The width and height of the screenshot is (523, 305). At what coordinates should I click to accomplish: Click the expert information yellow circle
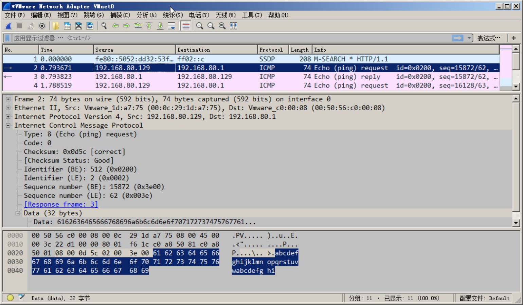pos(10,298)
